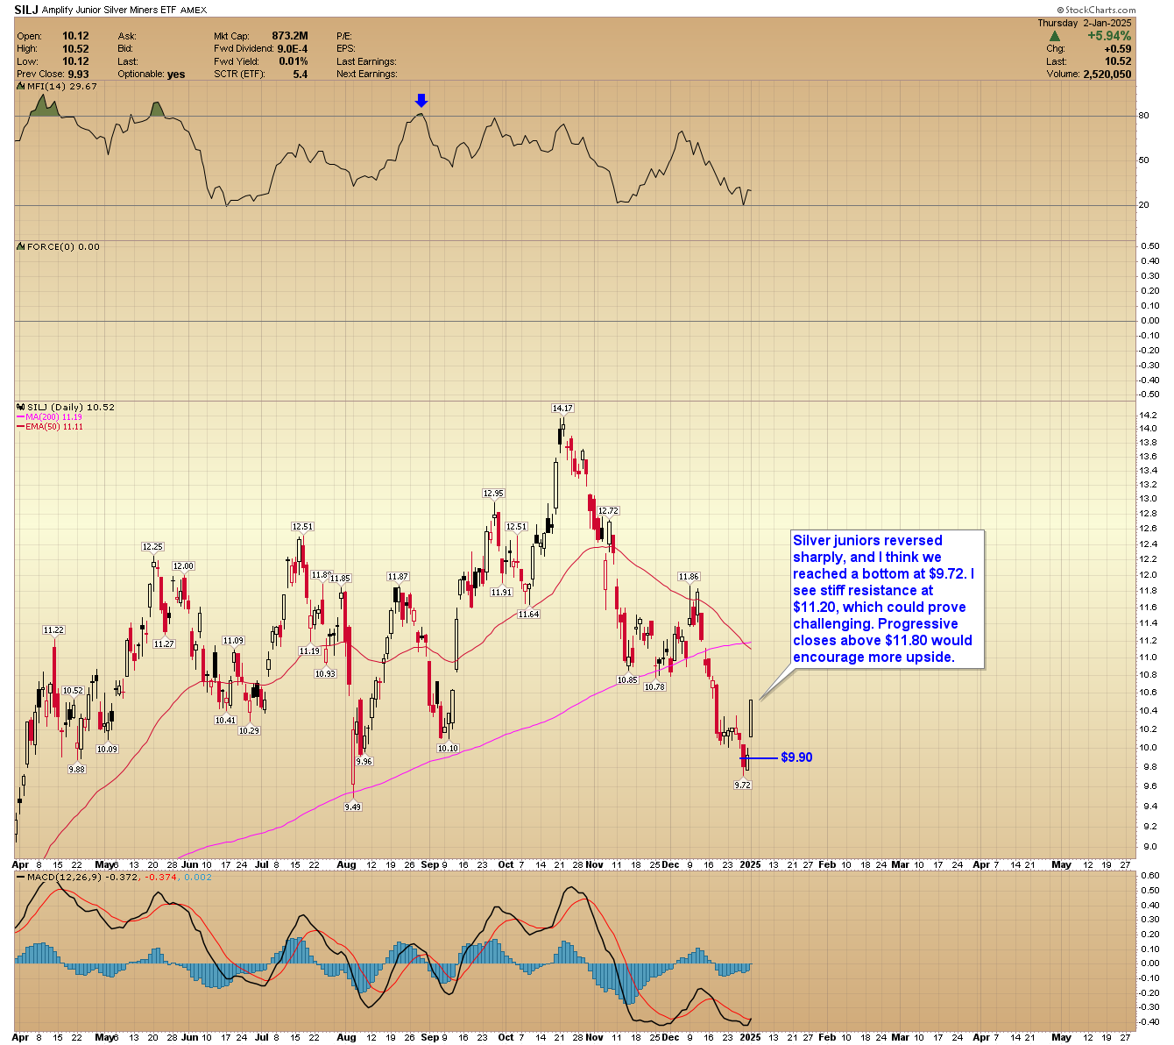
Task: Click the Next Earnings label
Action: 366,75
